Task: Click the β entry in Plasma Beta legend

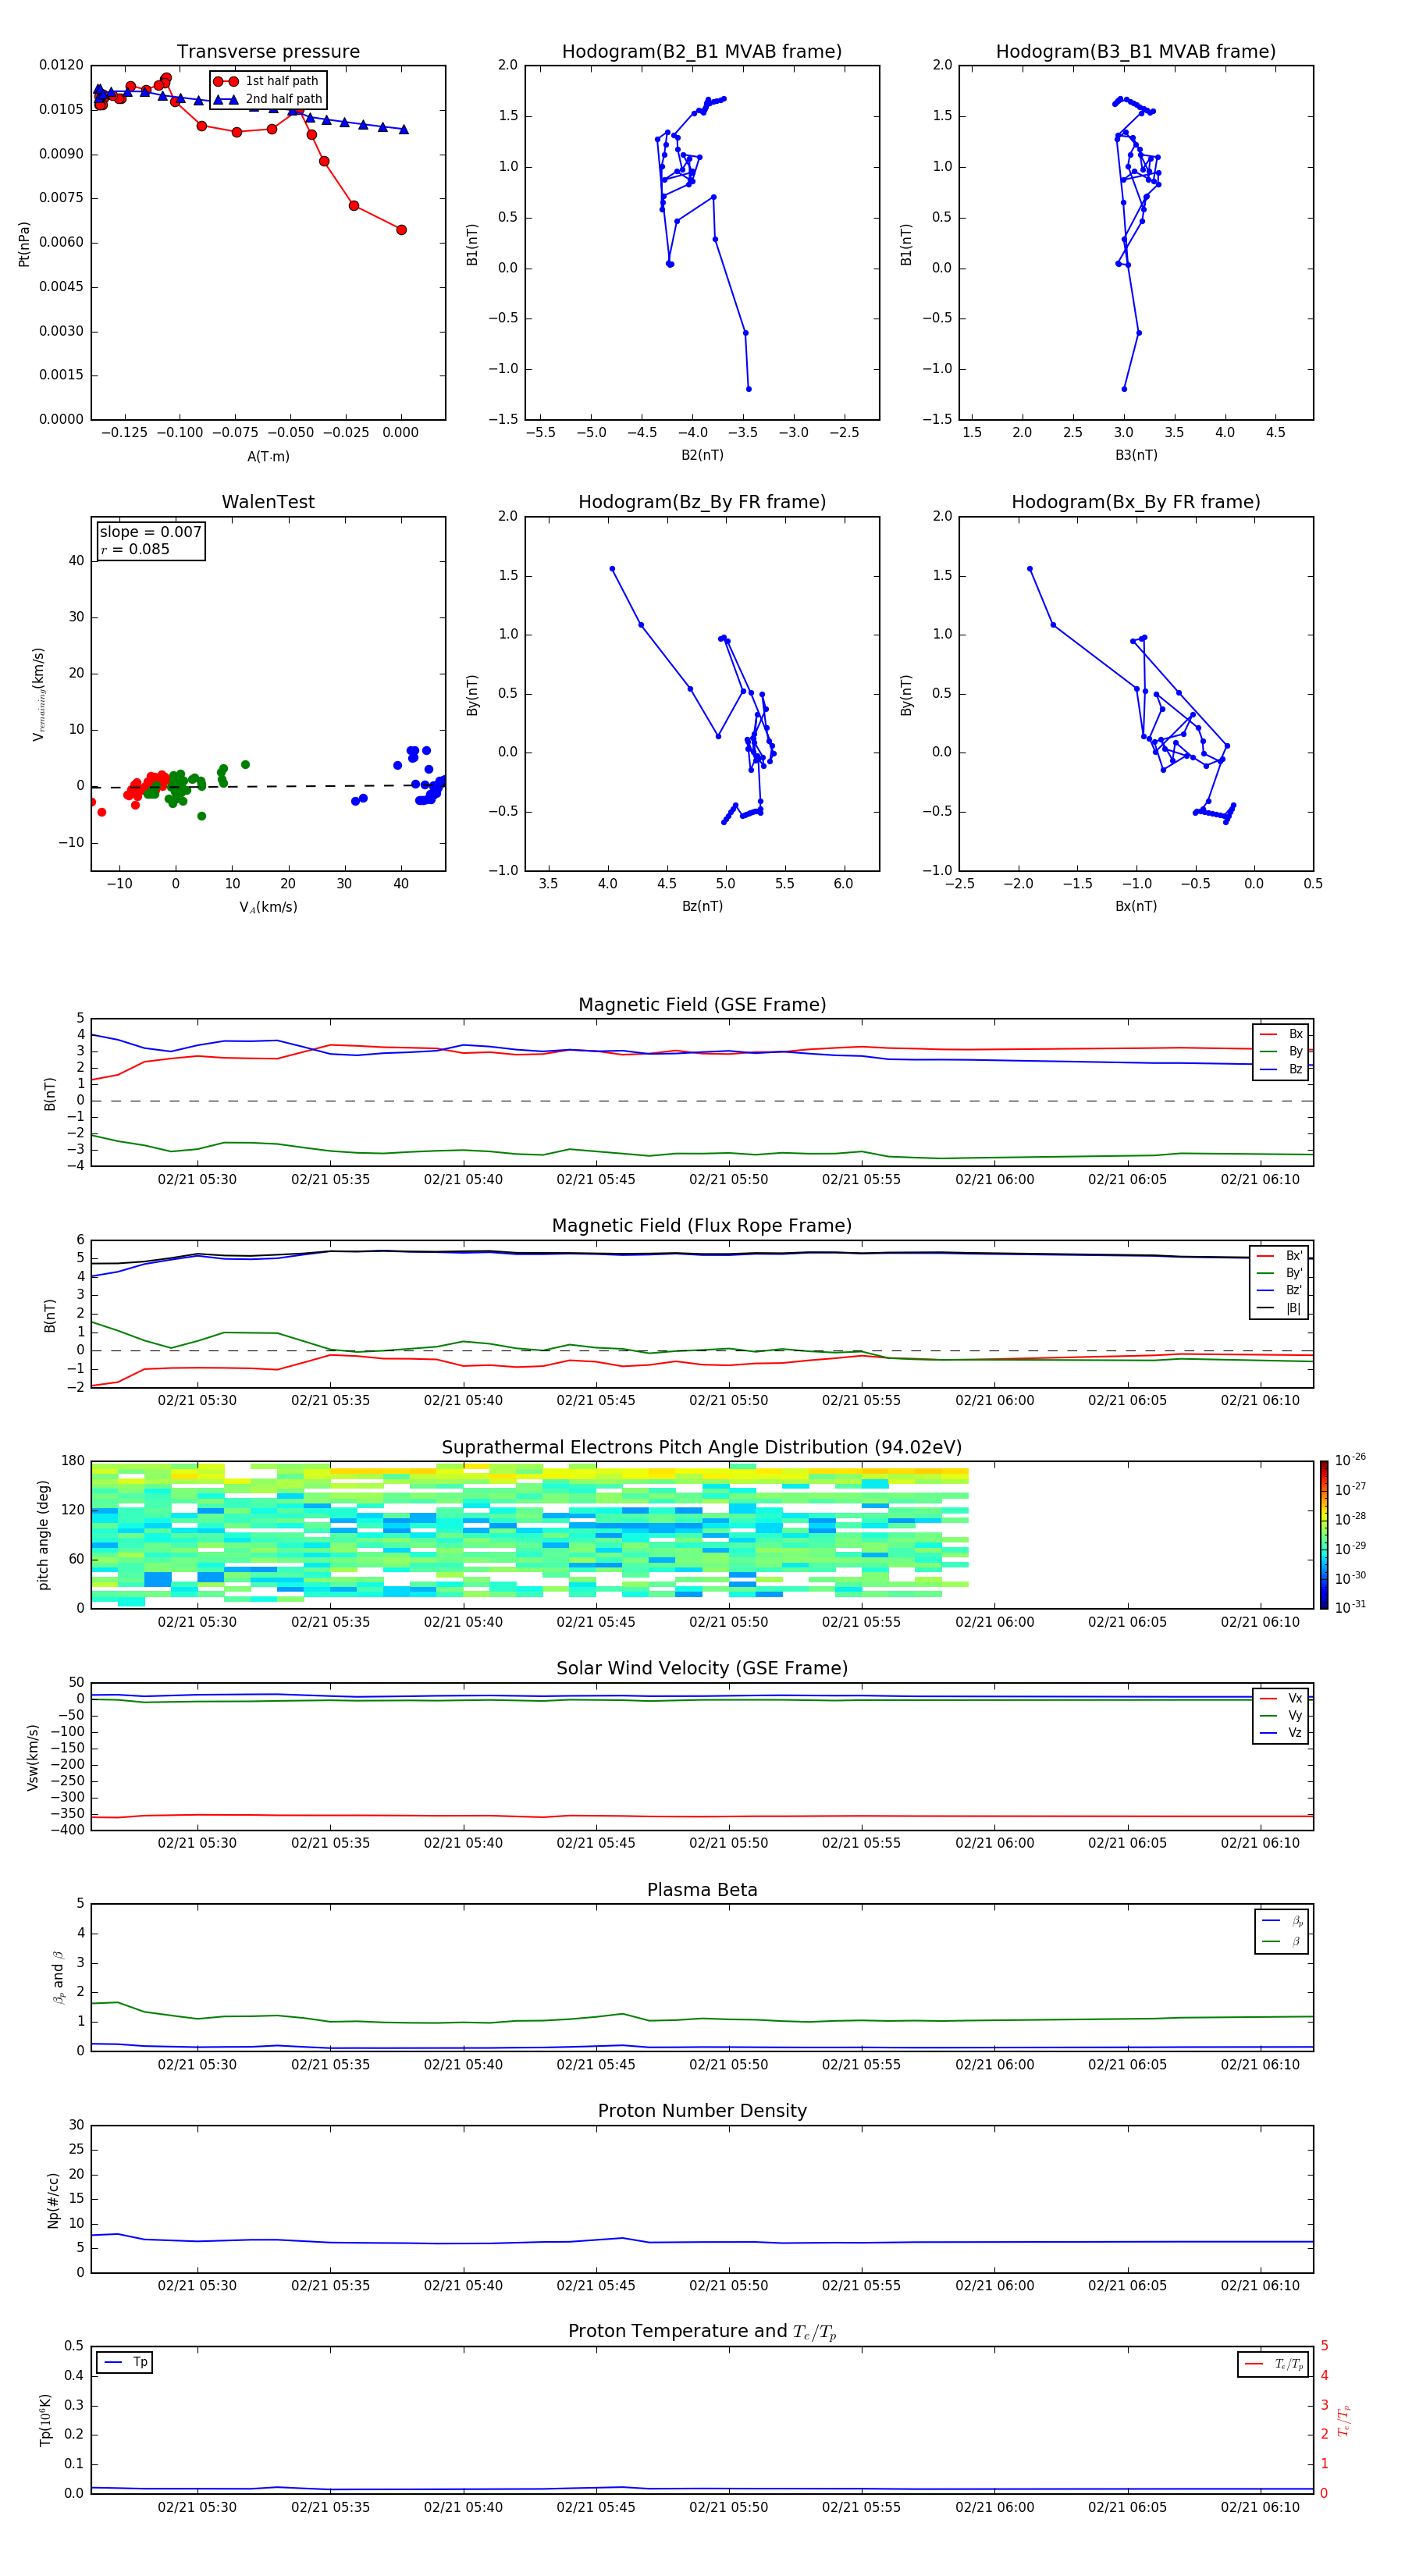Action: [x=1282, y=1941]
